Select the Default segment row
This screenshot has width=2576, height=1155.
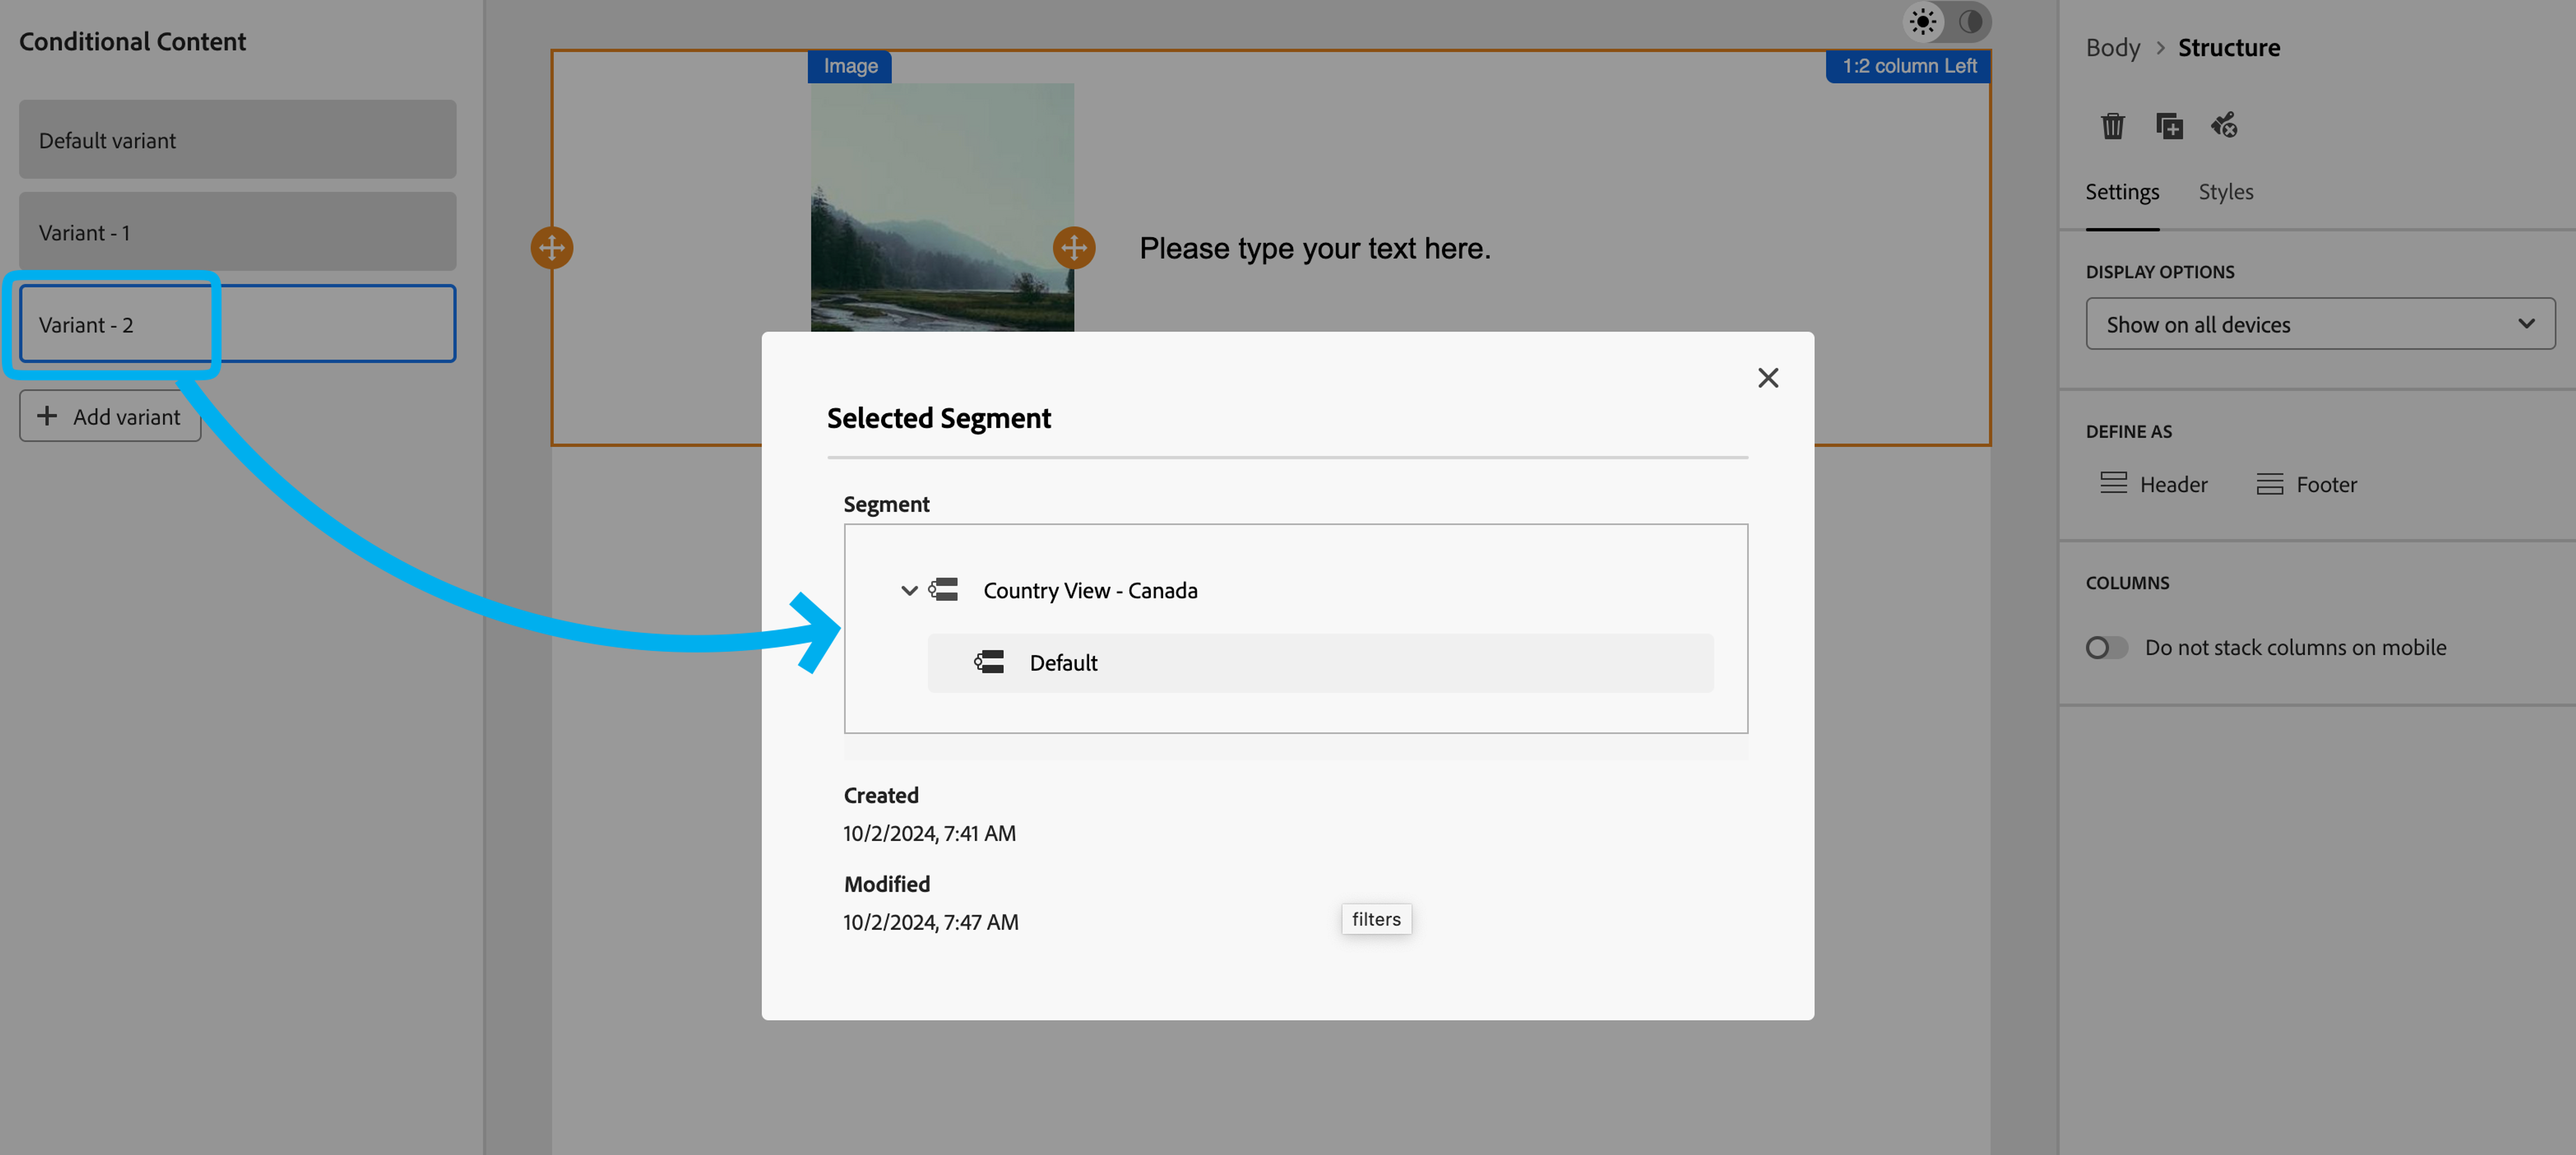1320,663
